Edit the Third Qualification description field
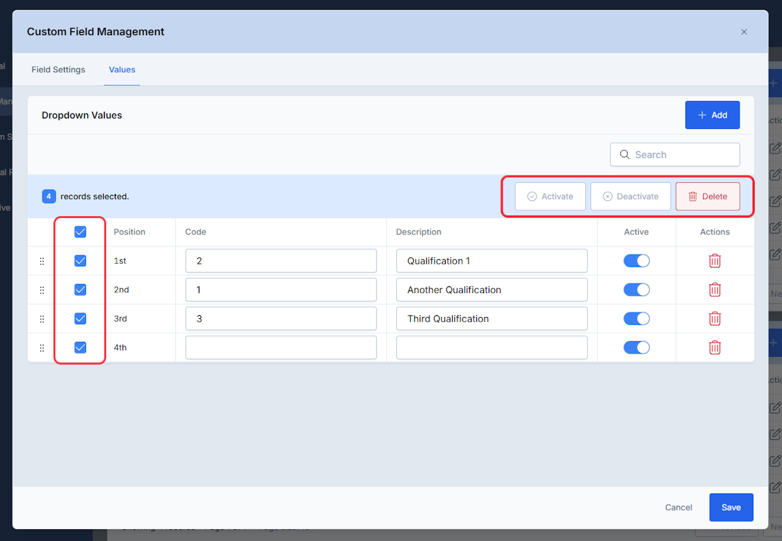 492,318
